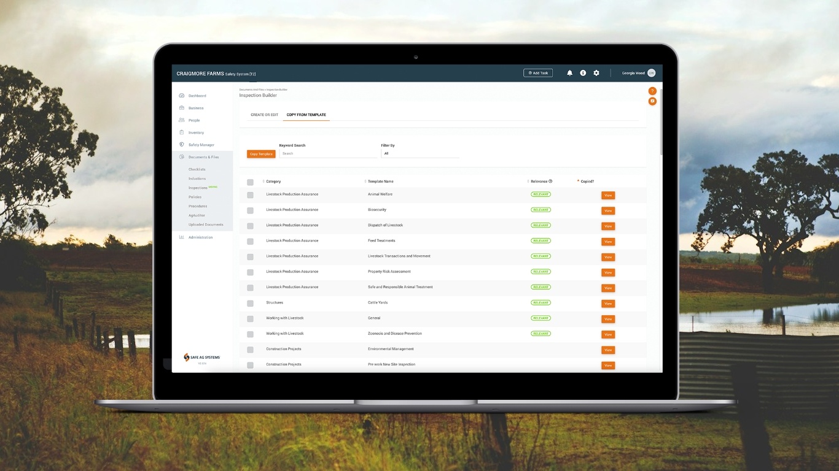Screen dimensions: 839x471
Task: Open Policies in the sidebar submenu
Action: 195,197
